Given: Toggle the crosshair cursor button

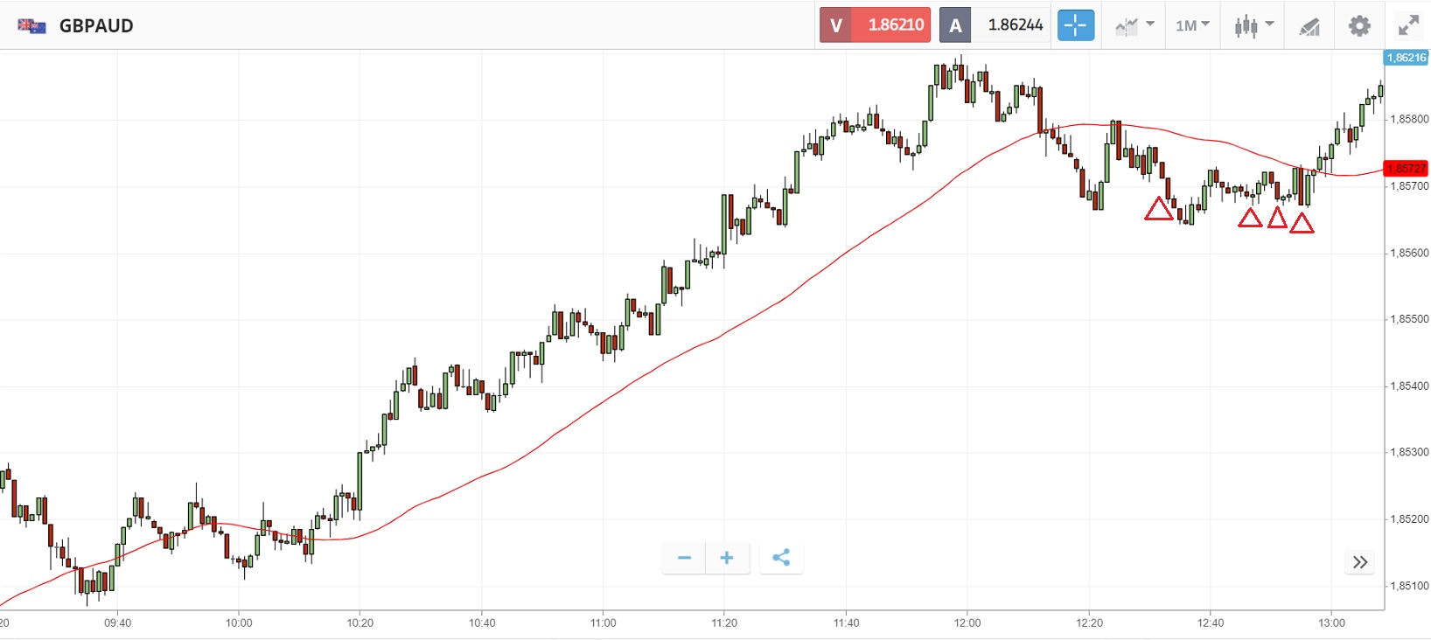Looking at the screenshot, I should [x=1075, y=25].
